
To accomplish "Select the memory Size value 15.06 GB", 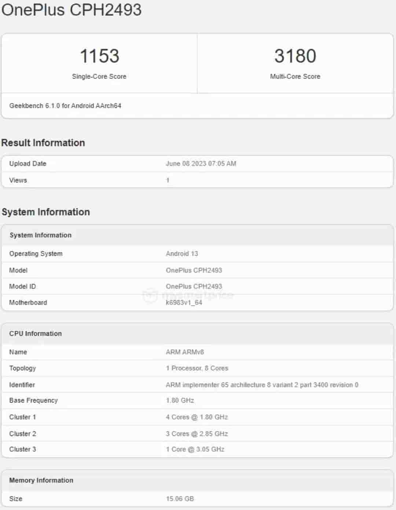I will [x=179, y=499].
